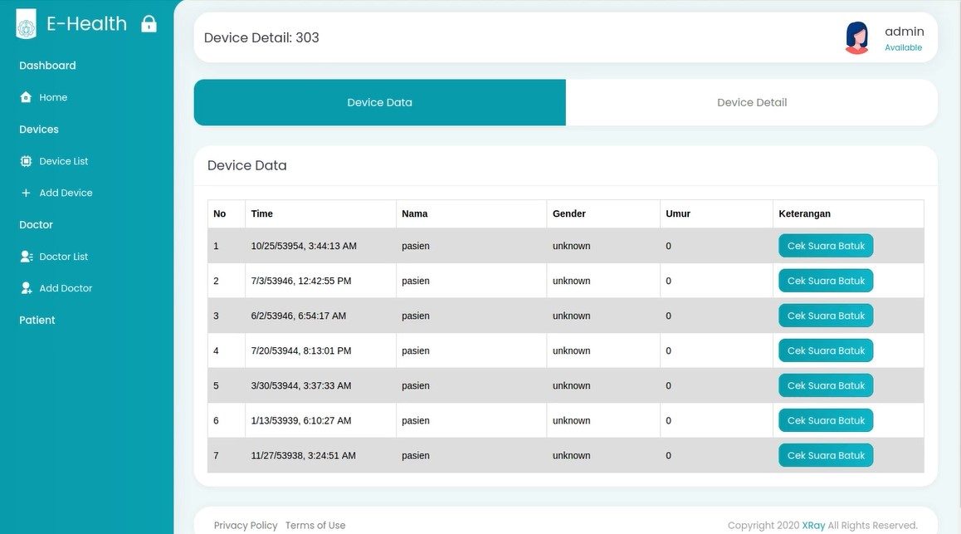Image resolution: width=961 pixels, height=534 pixels.
Task: Open Device List via its sidebar icon
Action: pyautogui.click(x=26, y=160)
